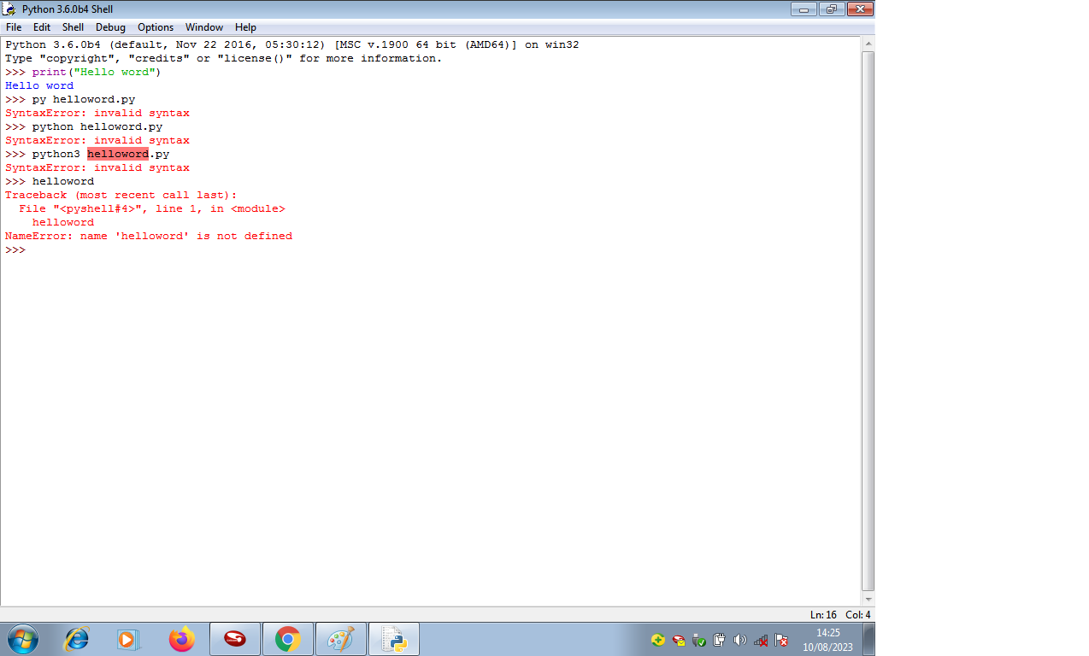The width and height of the screenshot is (1089, 656).
Task: Open the Help menu
Action: pyautogui.click(x=245, y=26)
